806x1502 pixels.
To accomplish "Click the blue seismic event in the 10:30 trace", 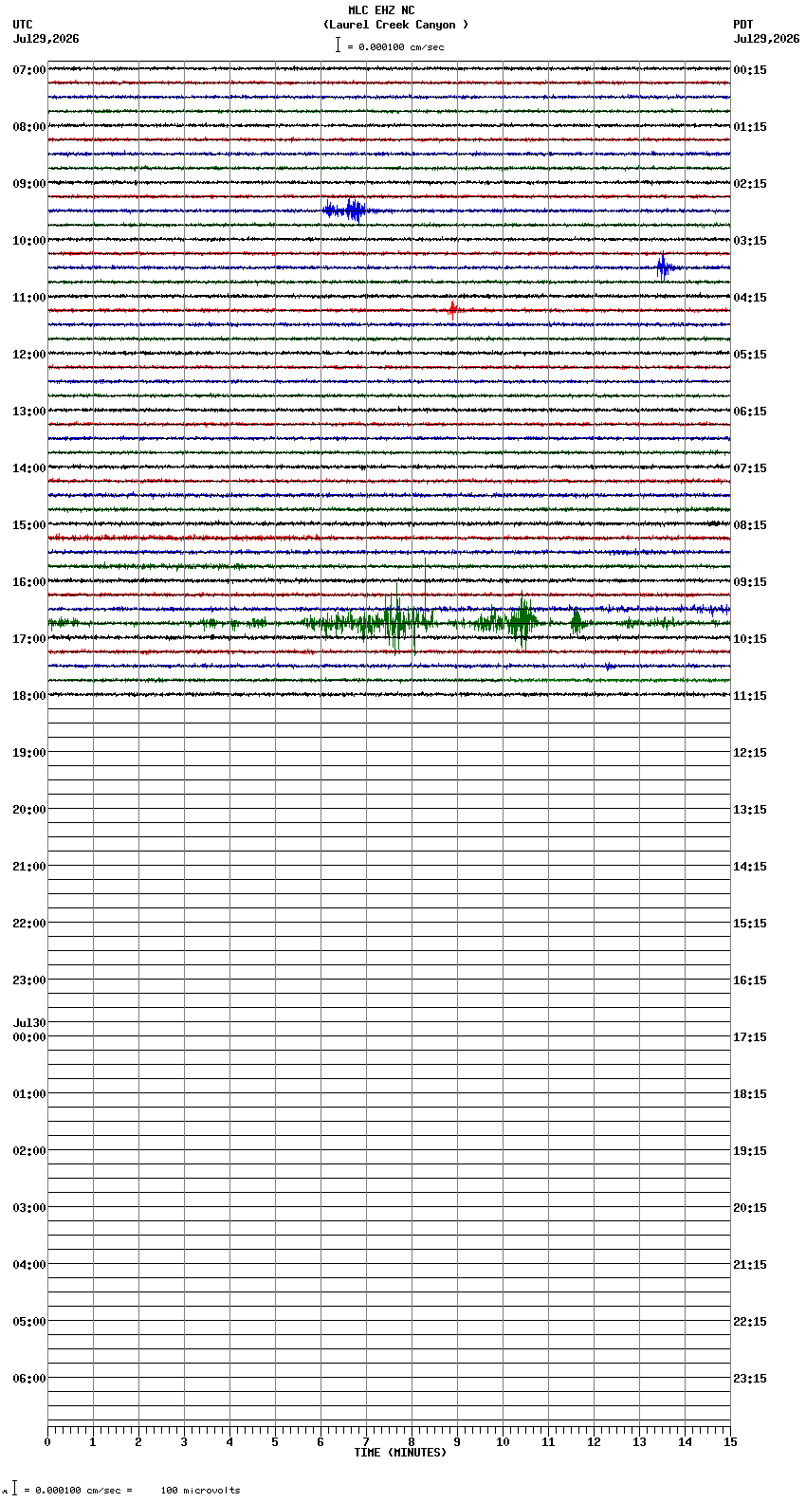I will pos(665,267).
